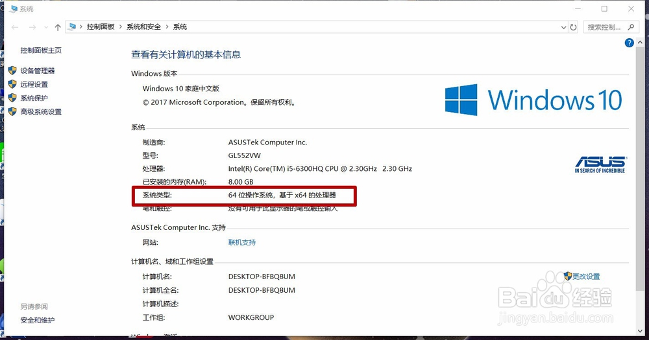Go back with the back arrow

[16, 27]
